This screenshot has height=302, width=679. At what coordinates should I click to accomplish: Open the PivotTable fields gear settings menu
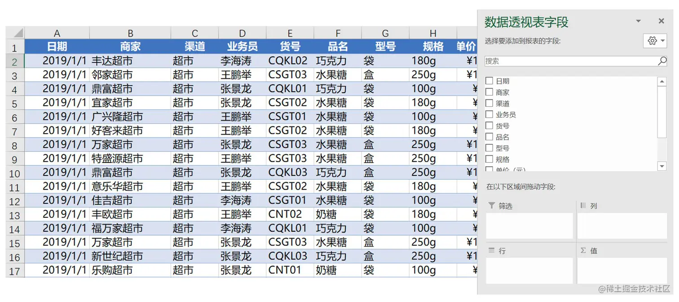[656, 41]
